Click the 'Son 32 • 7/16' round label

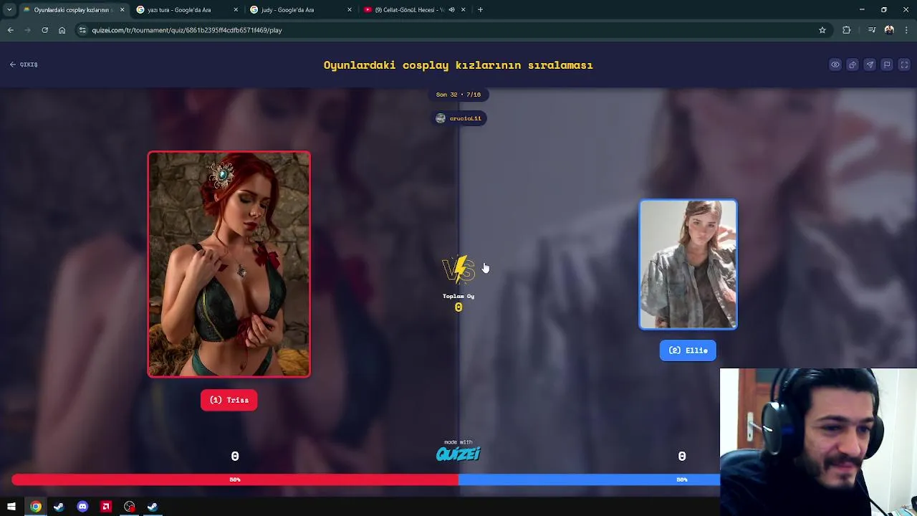coord(458,95)
